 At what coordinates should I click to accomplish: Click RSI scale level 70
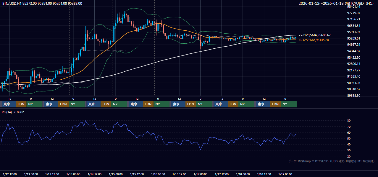349,127
